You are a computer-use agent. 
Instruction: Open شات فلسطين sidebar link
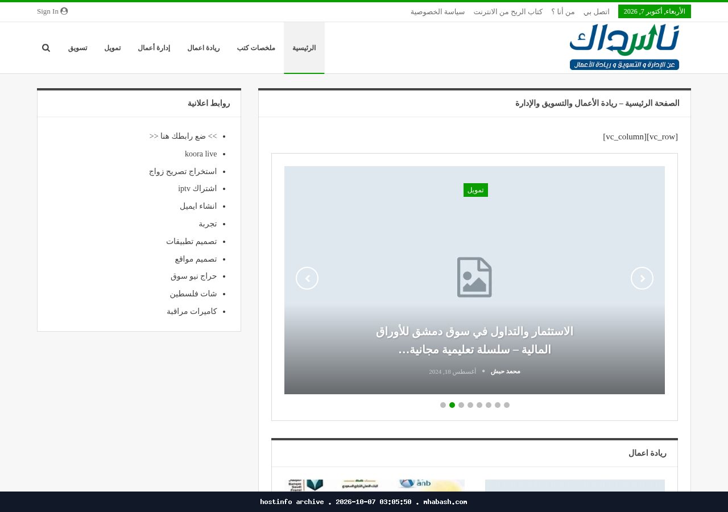193,294
